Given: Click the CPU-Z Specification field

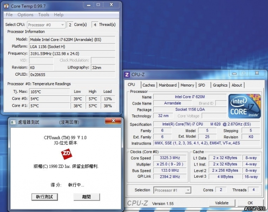Looking at the screenshot, I should tap(206, 124).
